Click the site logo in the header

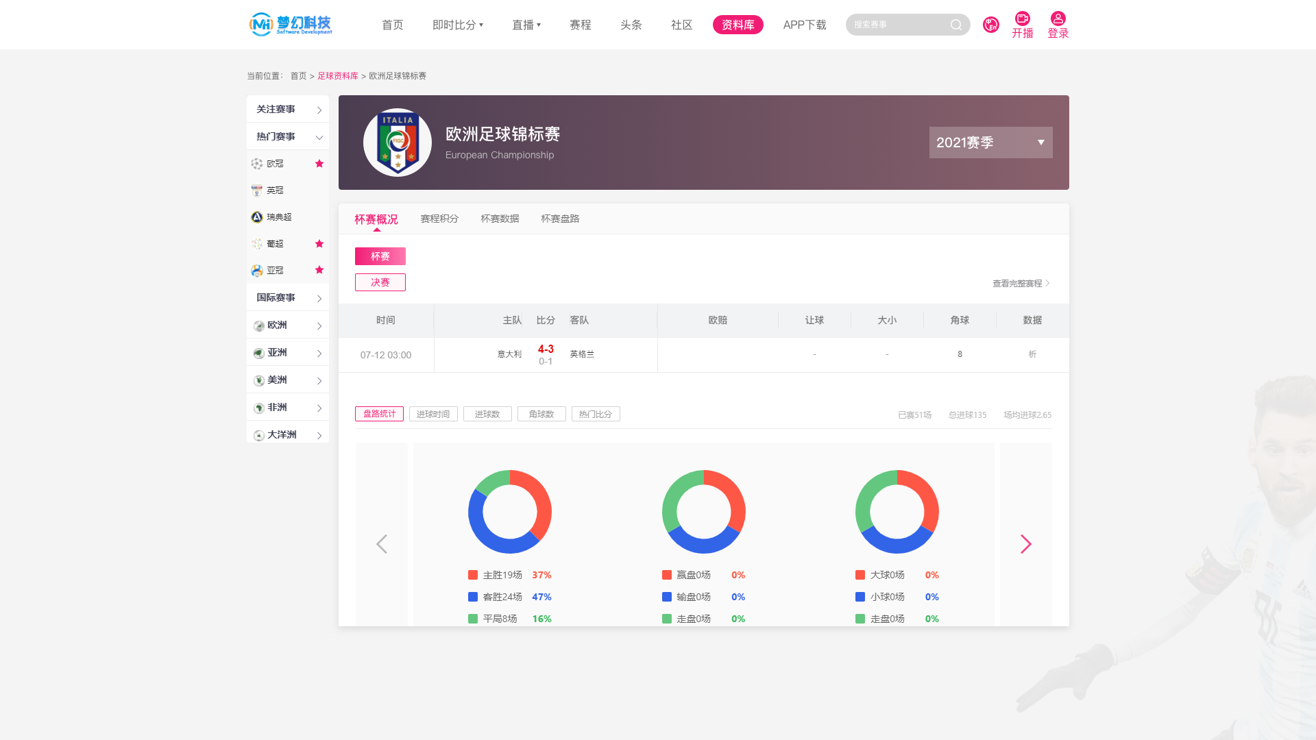291,24
